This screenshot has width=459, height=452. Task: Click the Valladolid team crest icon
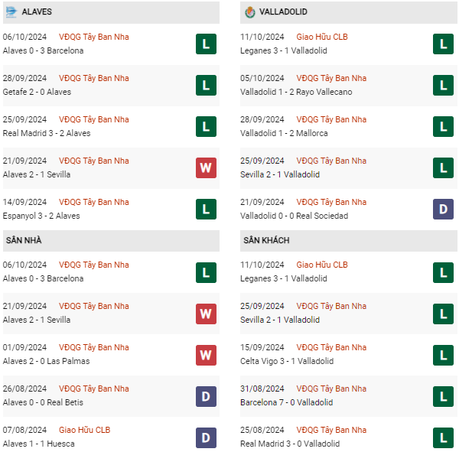point(250,12)
